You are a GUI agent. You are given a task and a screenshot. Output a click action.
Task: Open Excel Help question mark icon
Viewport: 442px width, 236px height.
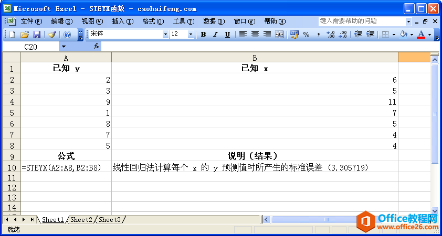click(x=67, y=35)
